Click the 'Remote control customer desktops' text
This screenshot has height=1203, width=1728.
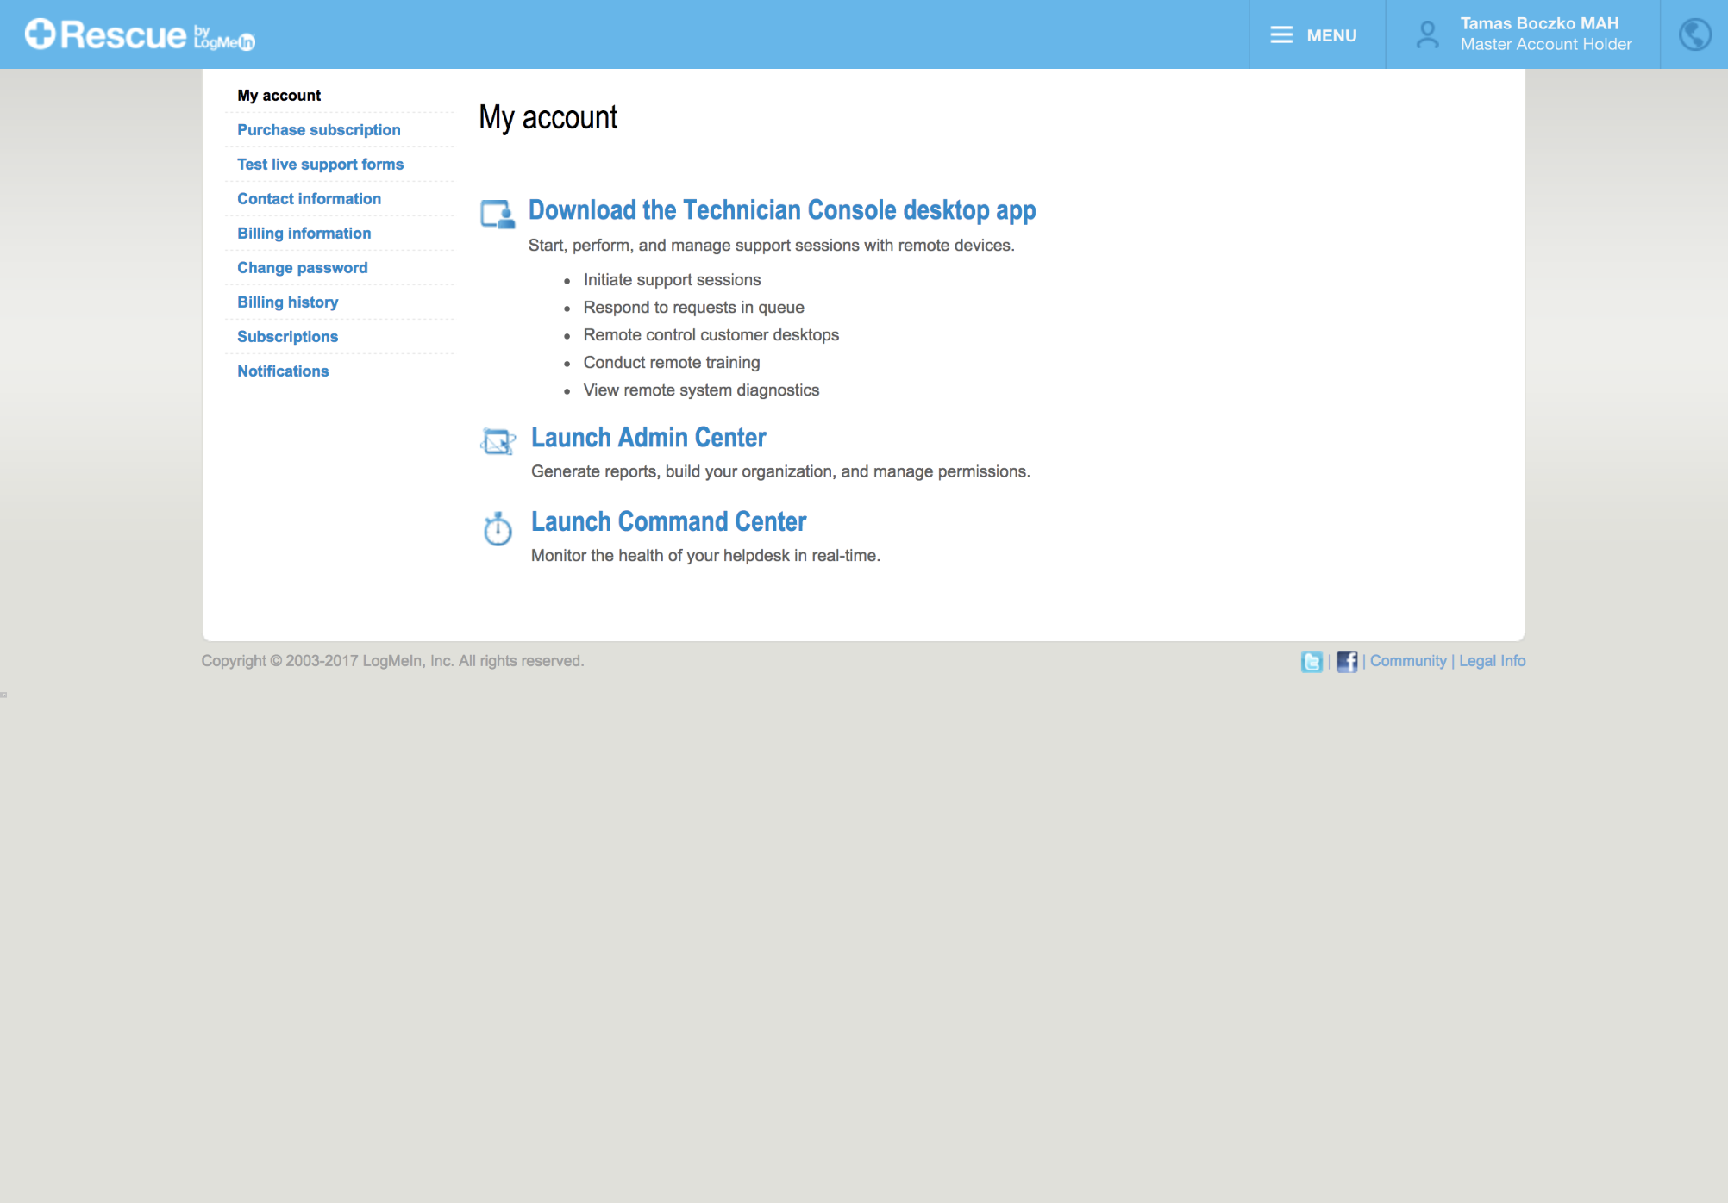[711, 335]
